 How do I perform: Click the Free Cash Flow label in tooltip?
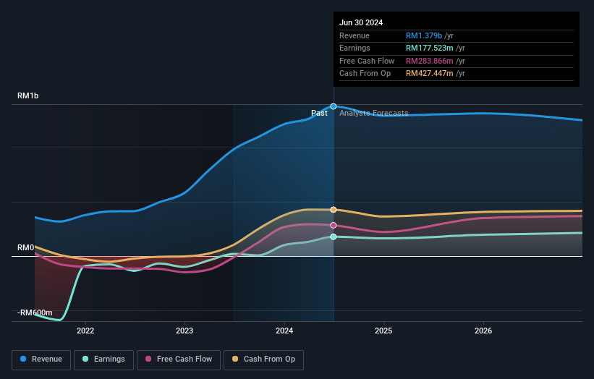point(367,61)
